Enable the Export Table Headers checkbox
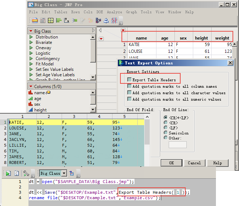The width and height of the screenshot is (239, 206). (129, 80)
